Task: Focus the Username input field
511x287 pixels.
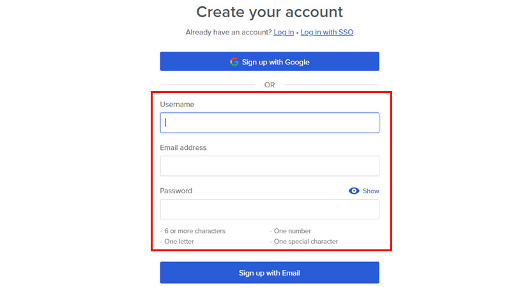Action: (x=270, y=122)
